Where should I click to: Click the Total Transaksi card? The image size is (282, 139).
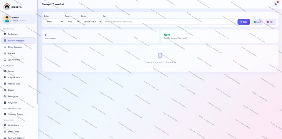pyautogui.click(x=100, y=36)
